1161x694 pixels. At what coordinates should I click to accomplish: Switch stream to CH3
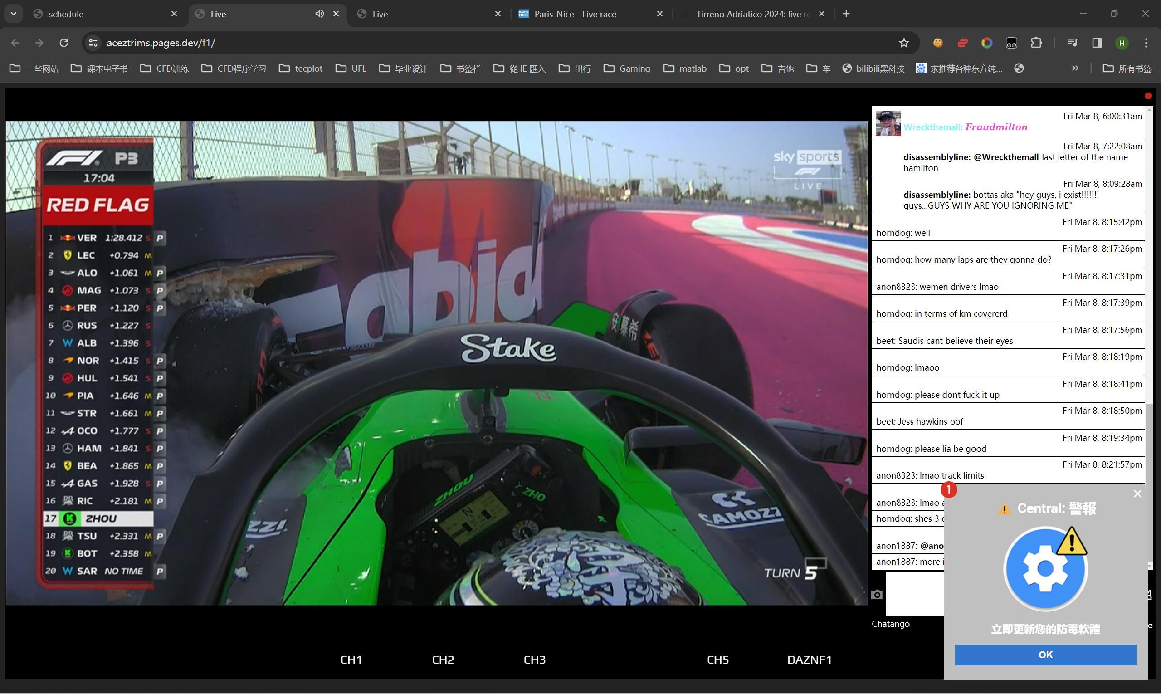[x=534, y=660]
